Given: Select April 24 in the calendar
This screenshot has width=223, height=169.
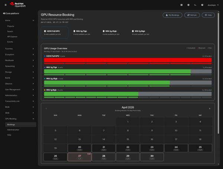Looking at the screenshot, I should pyautogui.click(x=176, y=148).
